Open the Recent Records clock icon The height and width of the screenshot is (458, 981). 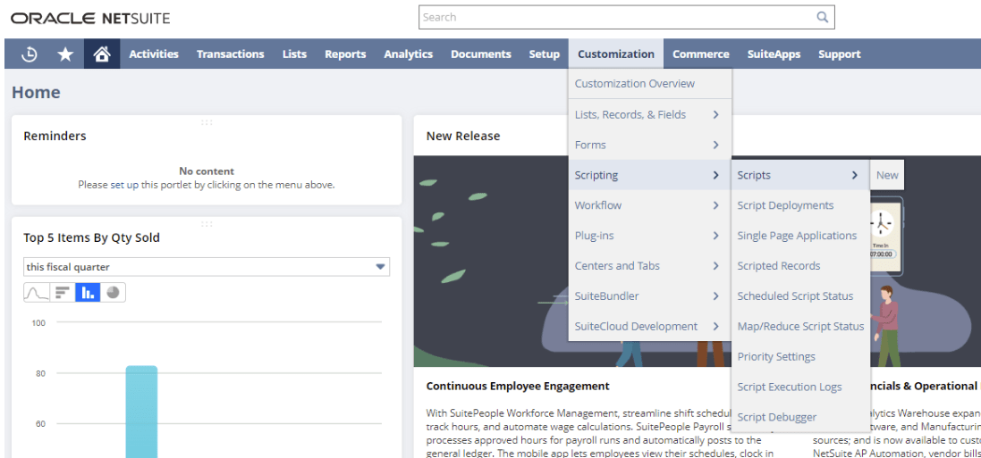pyautogui.click(x=29, y=54)
